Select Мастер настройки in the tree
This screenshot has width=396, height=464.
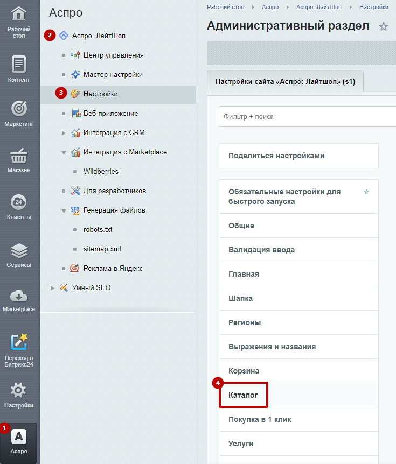113,75
